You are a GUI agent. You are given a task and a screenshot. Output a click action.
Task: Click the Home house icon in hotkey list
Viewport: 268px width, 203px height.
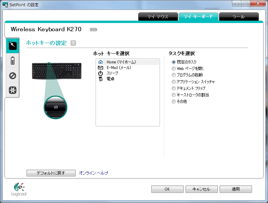click(100, 62)
